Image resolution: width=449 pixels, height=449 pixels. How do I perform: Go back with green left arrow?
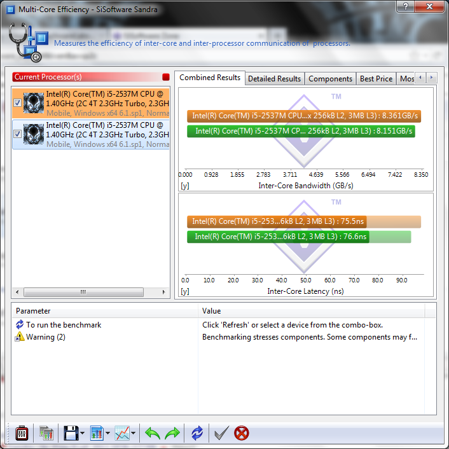click(152, 433)
